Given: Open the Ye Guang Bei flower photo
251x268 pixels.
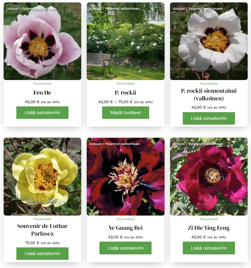Looking at the screenshot, I should pyautogui.click(x=125, y=176).
